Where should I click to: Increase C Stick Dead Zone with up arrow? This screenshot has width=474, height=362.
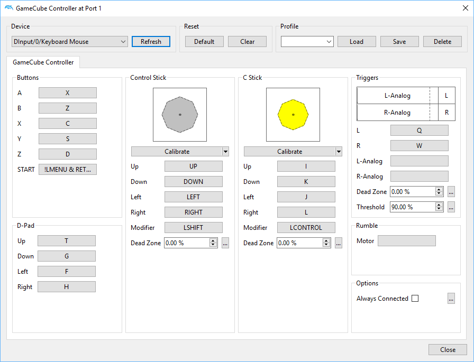[x=326, y=240]
